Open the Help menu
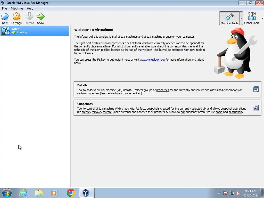Viewport: 264px width, 198px height. click(x=30, y=9)
